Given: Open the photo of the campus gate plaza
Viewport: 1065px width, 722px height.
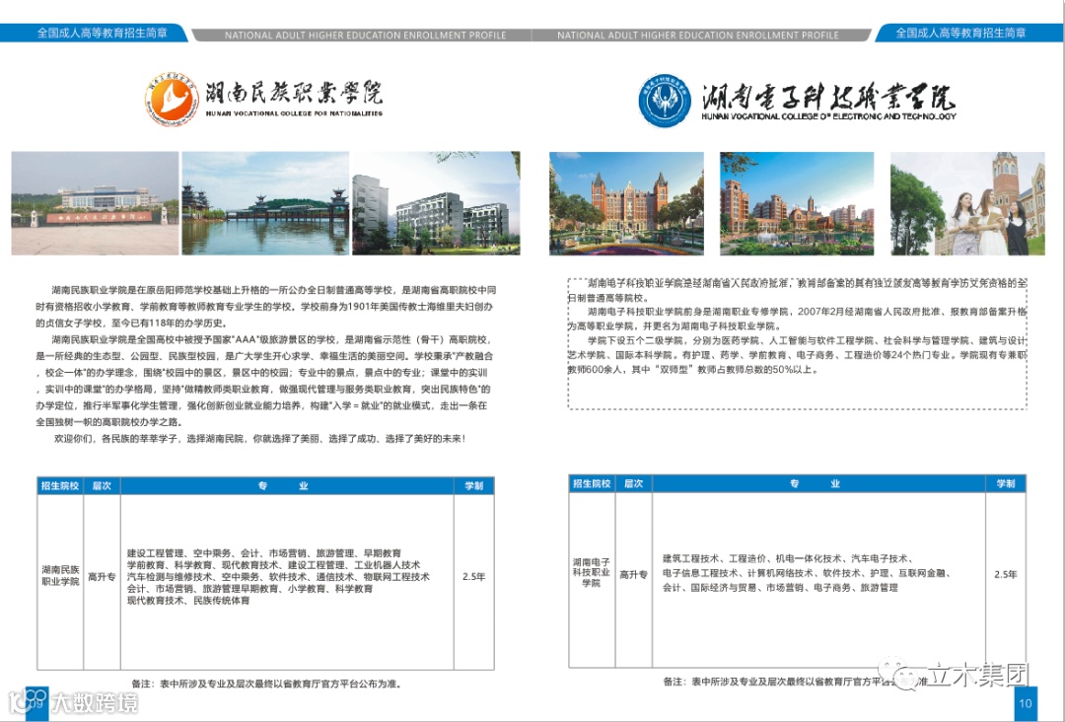Looking at the screenshot, I should click(95, 203).
